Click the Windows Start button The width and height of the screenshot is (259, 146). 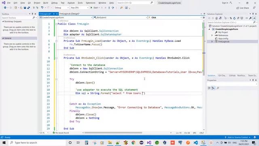[x=4, y=142]
